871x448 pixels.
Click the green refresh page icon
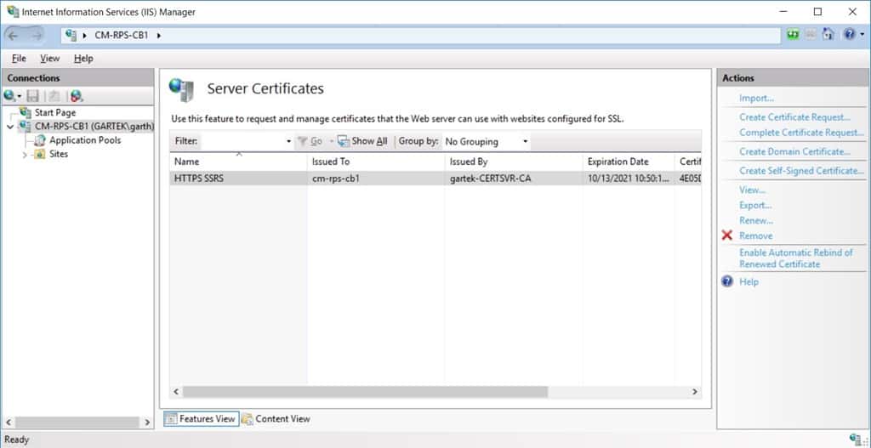point(793,34)
